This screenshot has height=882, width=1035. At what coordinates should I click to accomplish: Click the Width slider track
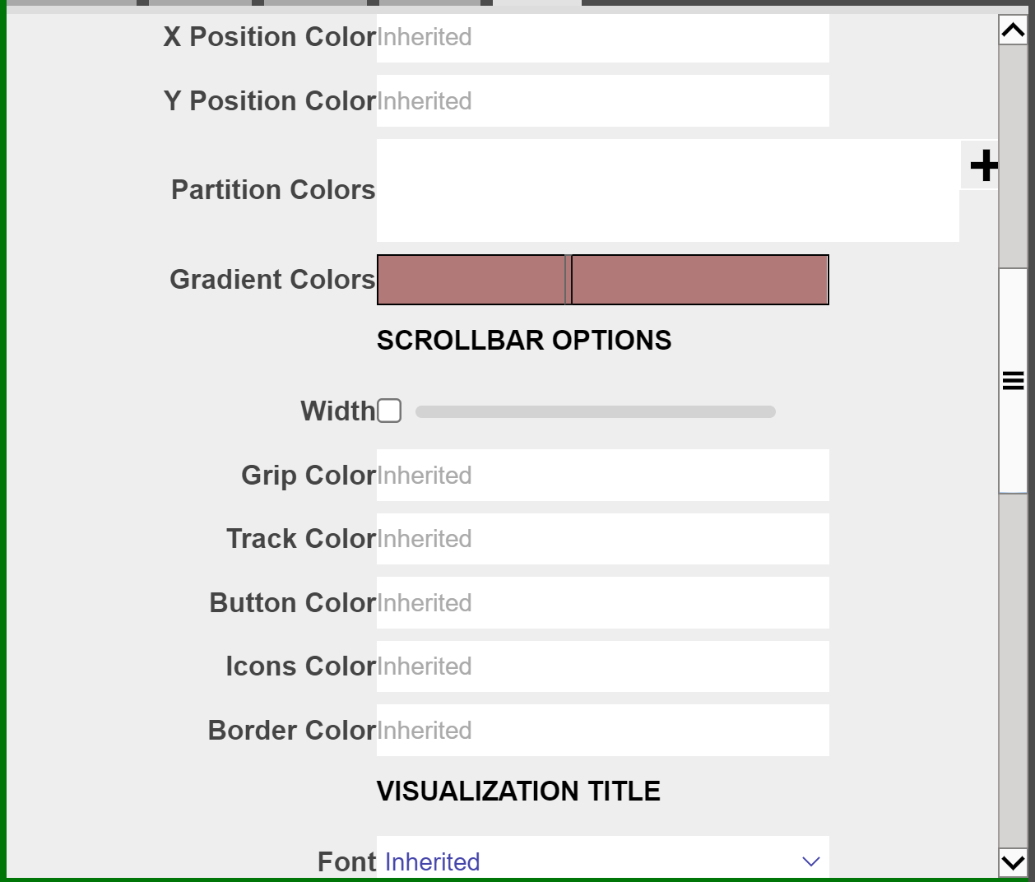[x=595, y=411]
